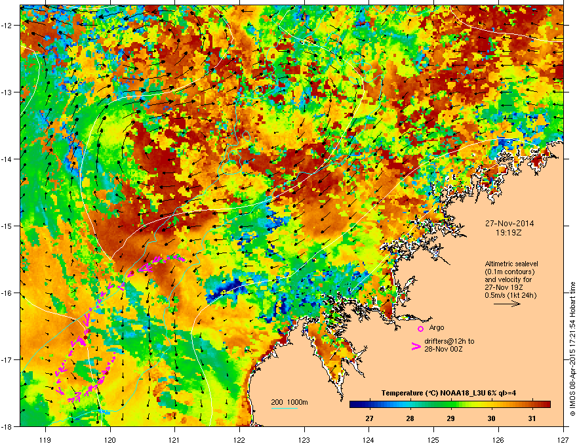Click the colorbar tick label 30

(x=491, y=418)
